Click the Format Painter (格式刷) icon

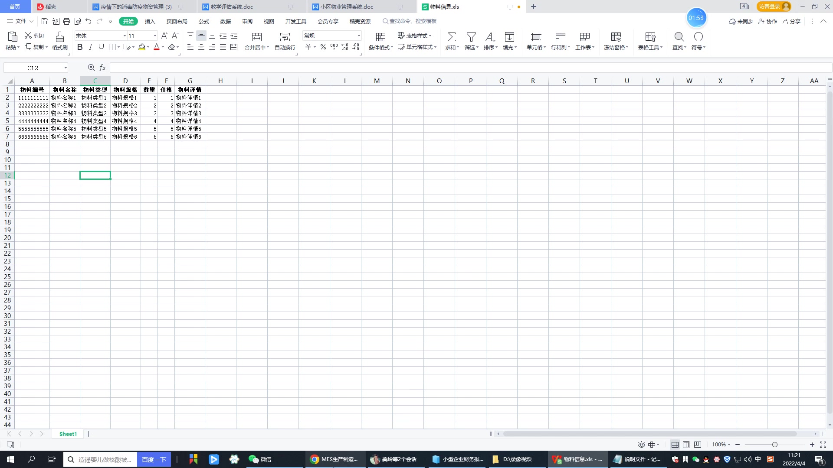coord(59,37)
